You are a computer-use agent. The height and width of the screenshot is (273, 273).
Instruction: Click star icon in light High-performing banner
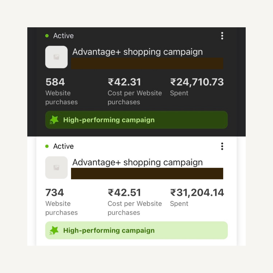pos(54,230)
